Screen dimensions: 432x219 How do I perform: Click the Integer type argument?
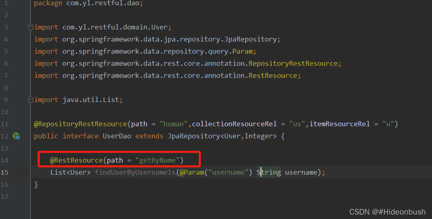[x=258, y=136]
